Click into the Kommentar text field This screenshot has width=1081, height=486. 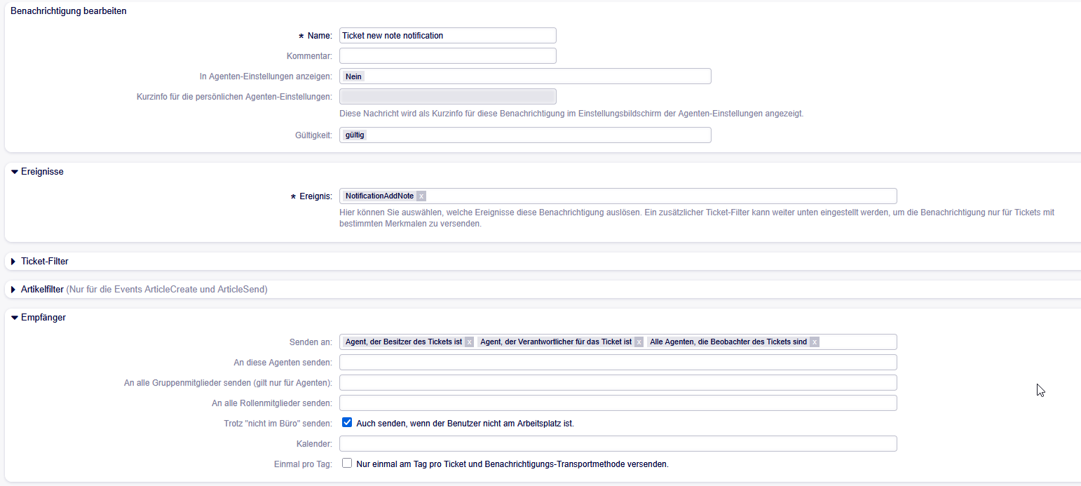[447, 55]
